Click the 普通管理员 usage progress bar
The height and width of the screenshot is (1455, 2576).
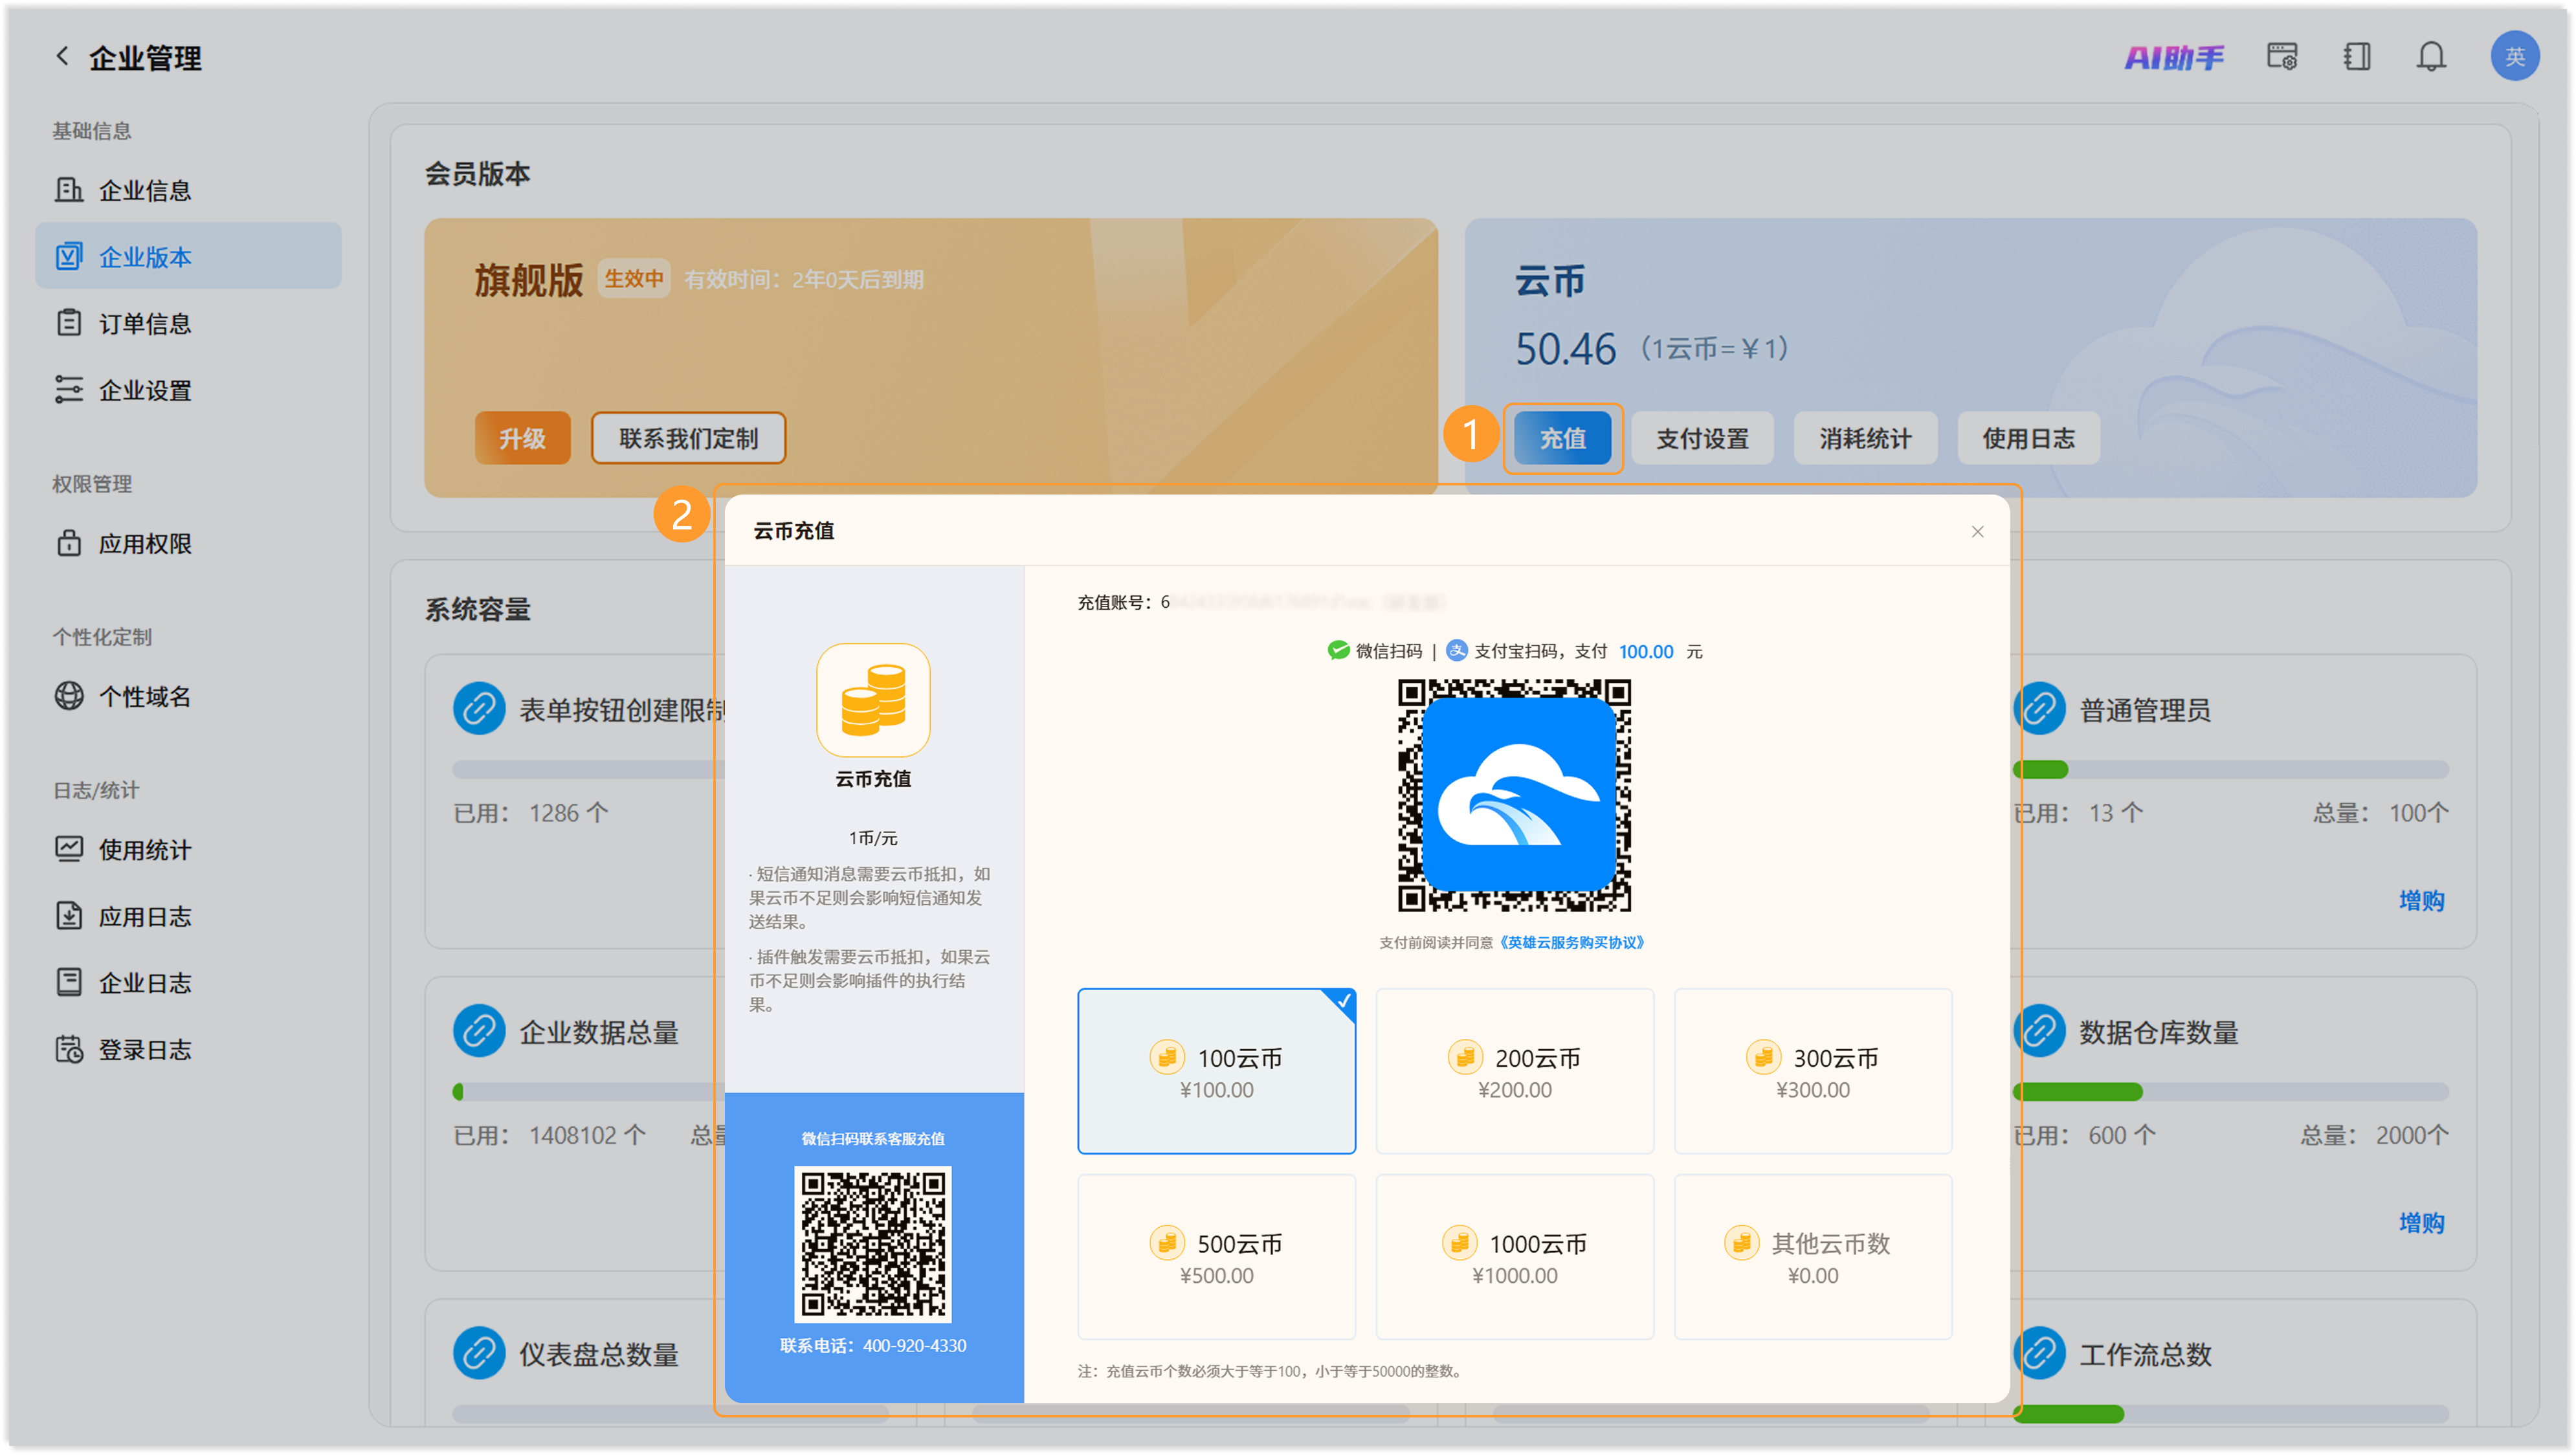tap(2230, 769)
